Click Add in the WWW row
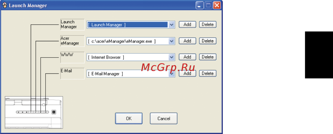 [x=187, y=57]
